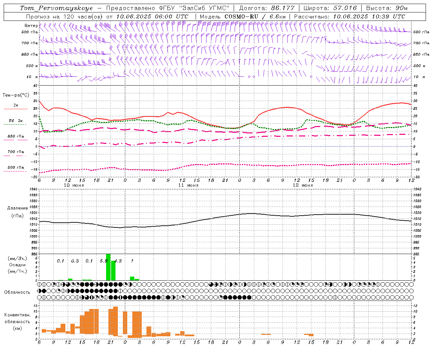The width and height of the screenshot is (431, 345).
Task: Click the Ветер panel label
Action: 31,26
